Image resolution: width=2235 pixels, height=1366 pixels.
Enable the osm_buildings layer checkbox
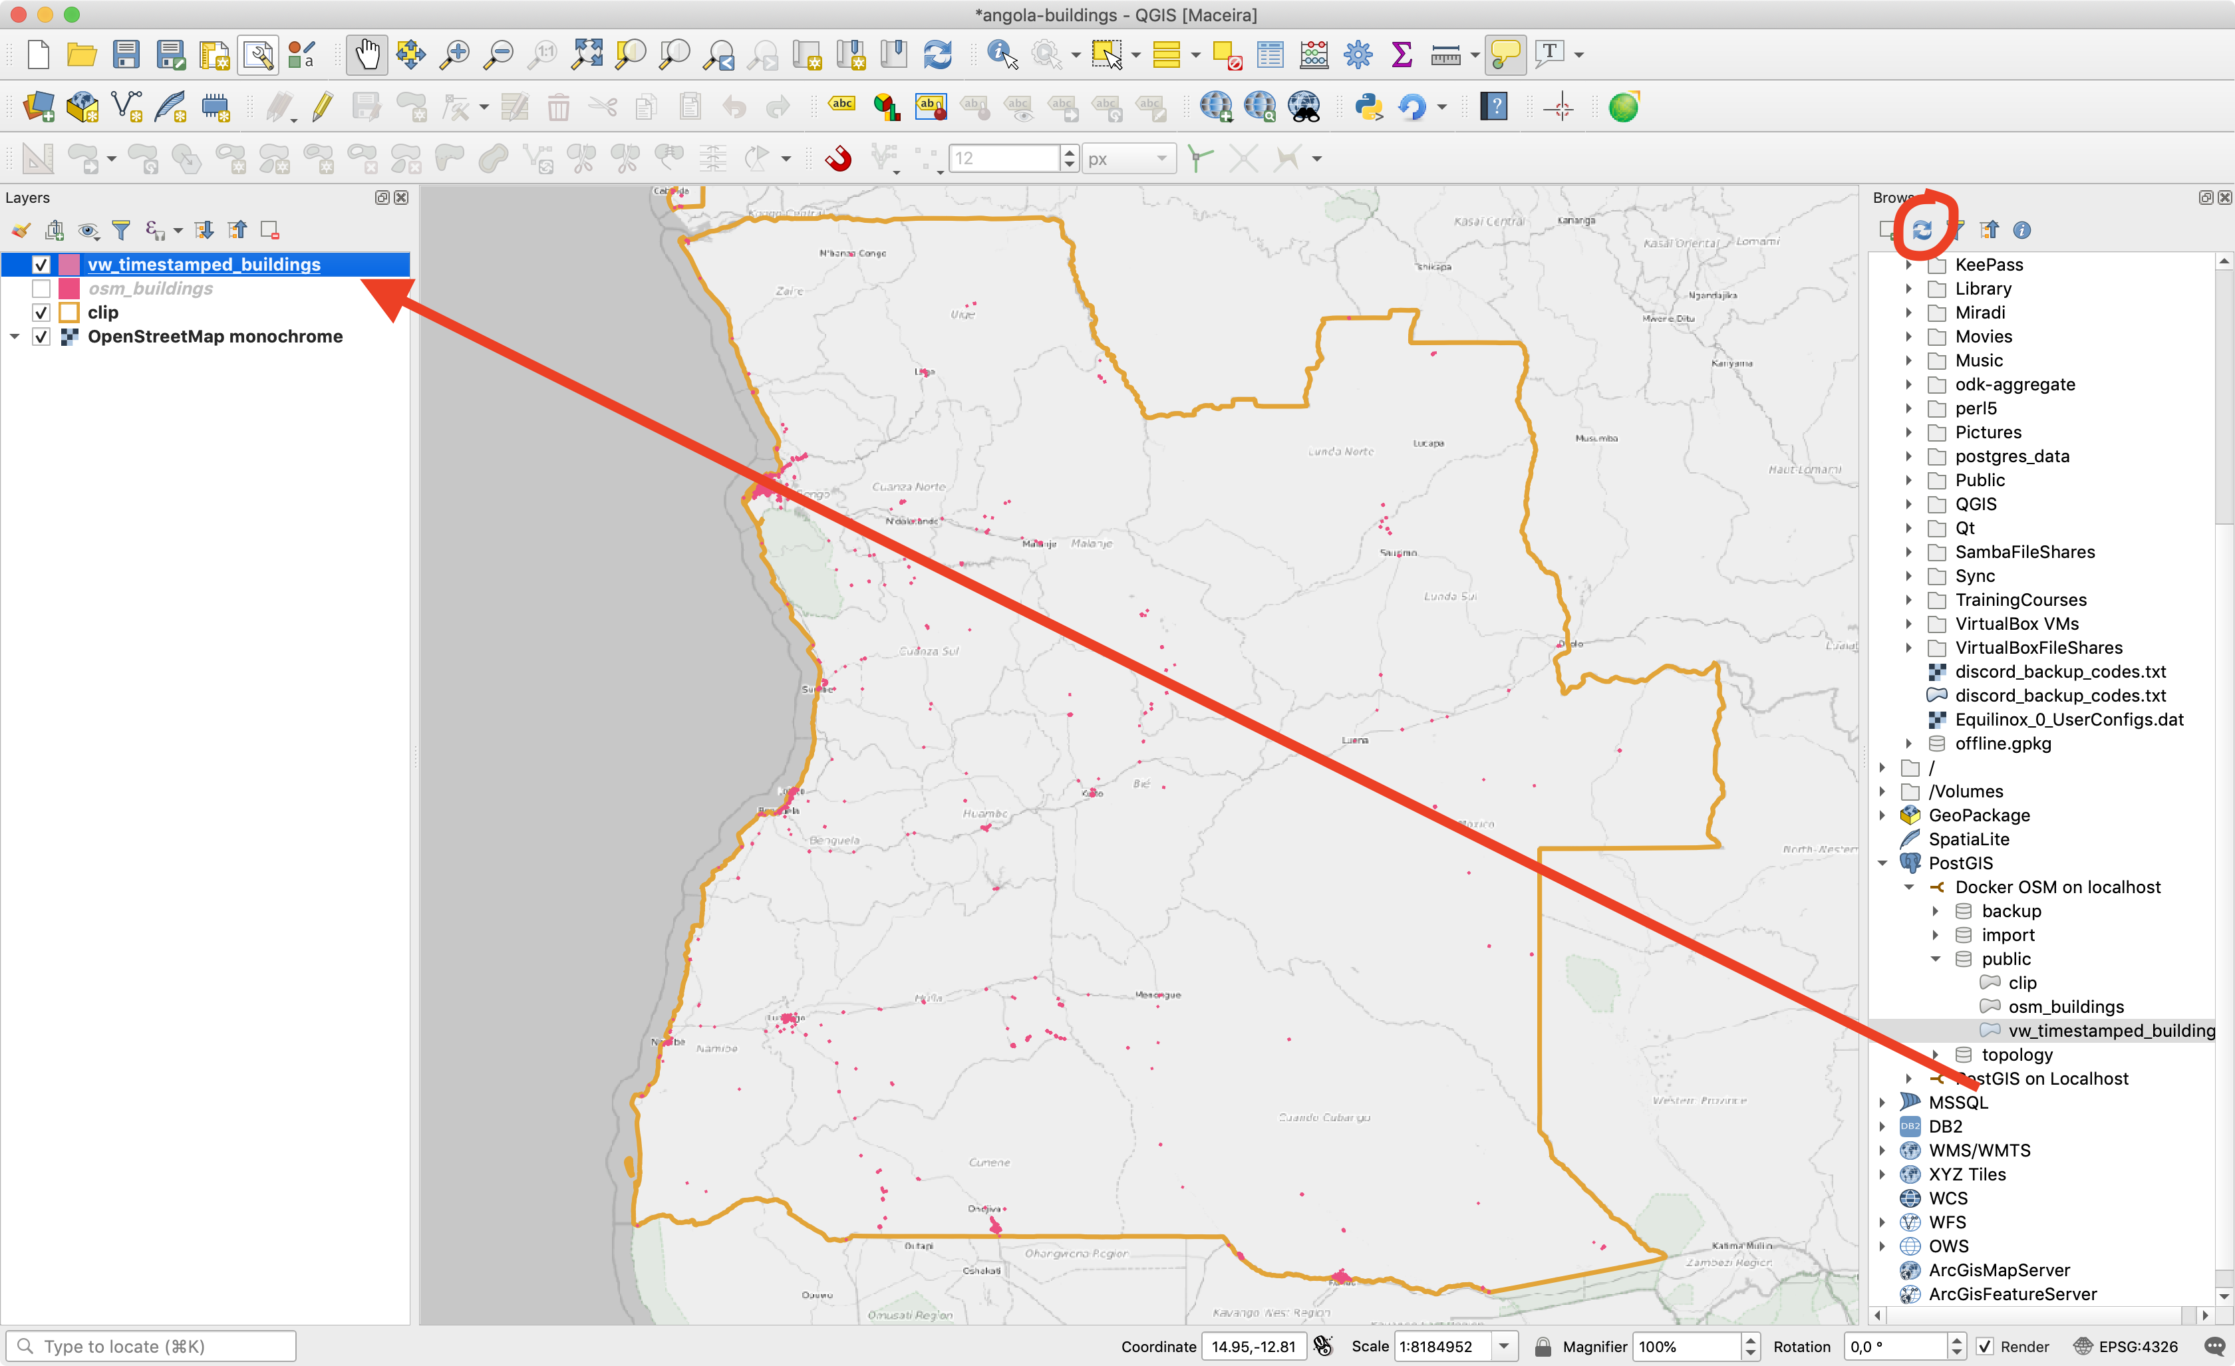pyautogui.click(x=41, y=289)
